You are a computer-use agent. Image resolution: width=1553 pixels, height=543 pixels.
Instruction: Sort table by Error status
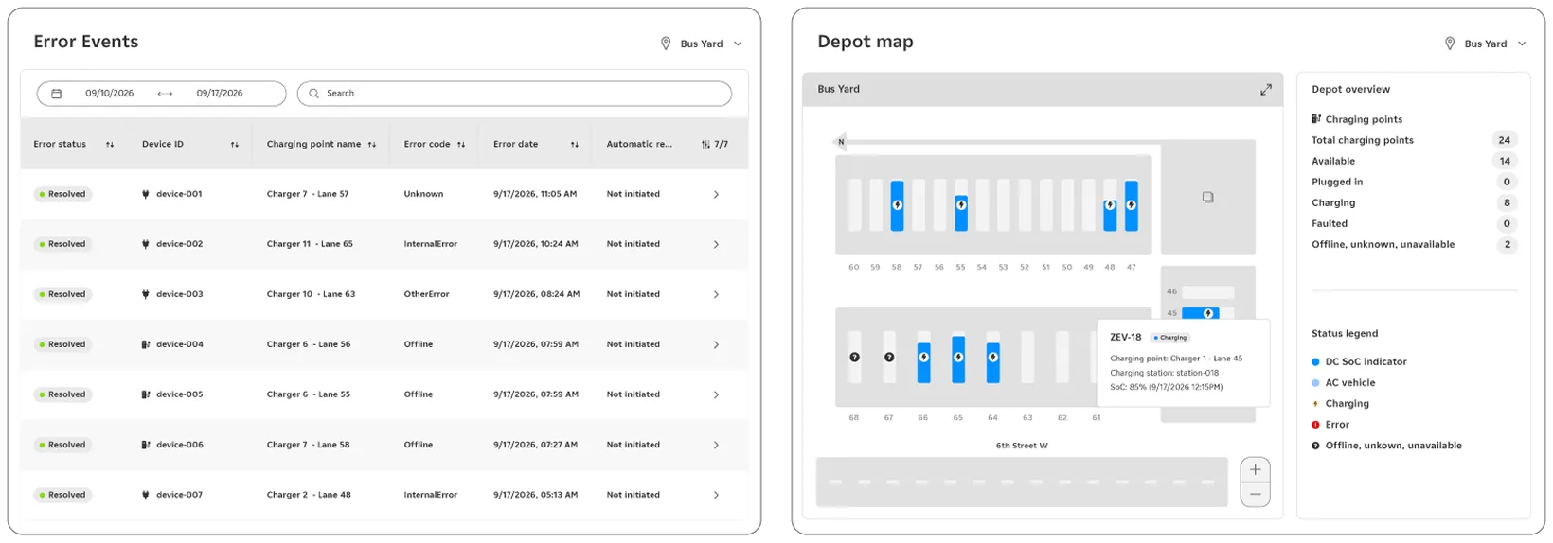click(x=110, y=145)
